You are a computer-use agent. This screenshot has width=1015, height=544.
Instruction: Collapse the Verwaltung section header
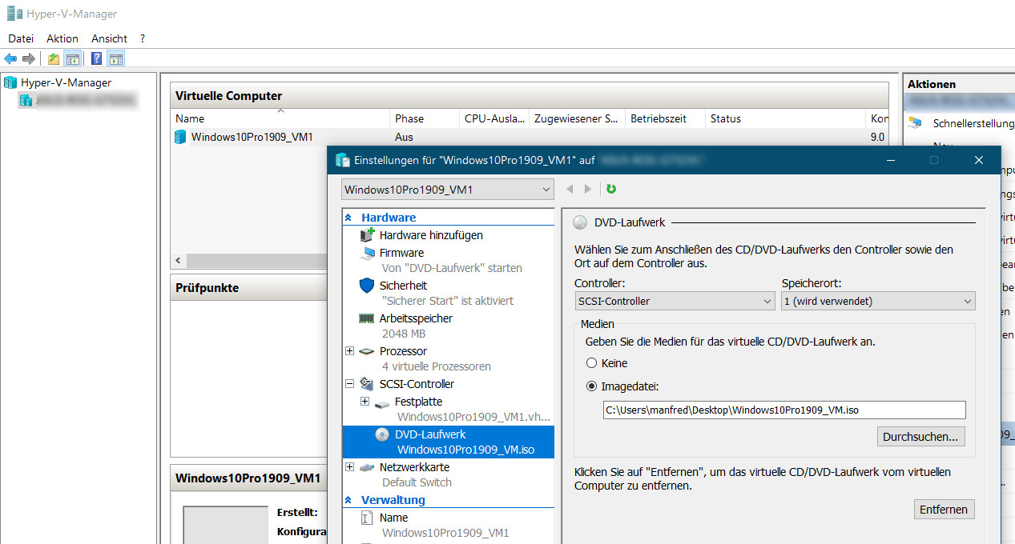tap(348, 500)
